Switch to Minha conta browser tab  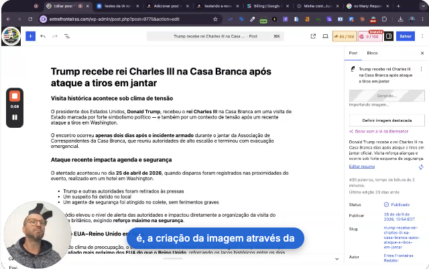pos(317,6)
